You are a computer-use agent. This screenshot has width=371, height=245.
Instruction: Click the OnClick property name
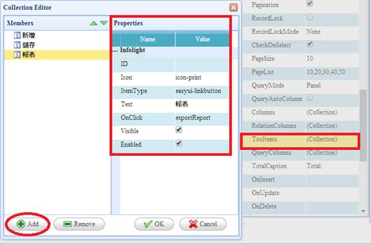[x=131, y=118]
